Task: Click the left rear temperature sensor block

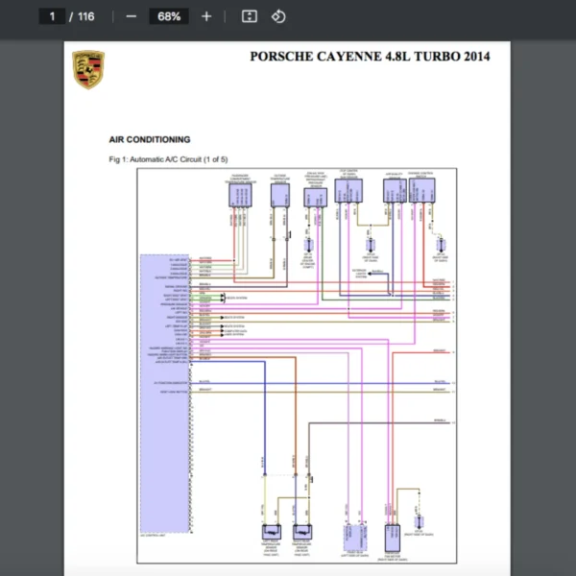Action: 274,532
